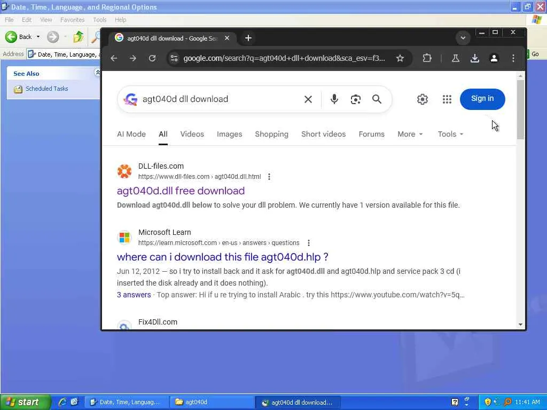This screenshot has height=410, width=547.
Task: Expand the More search filters dropdown
Action: tap(410, 134)
